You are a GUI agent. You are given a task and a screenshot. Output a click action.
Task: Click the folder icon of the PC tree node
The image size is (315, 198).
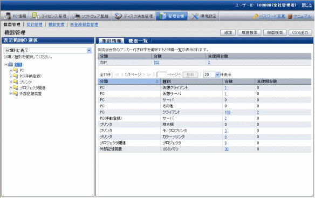[16, 70]
